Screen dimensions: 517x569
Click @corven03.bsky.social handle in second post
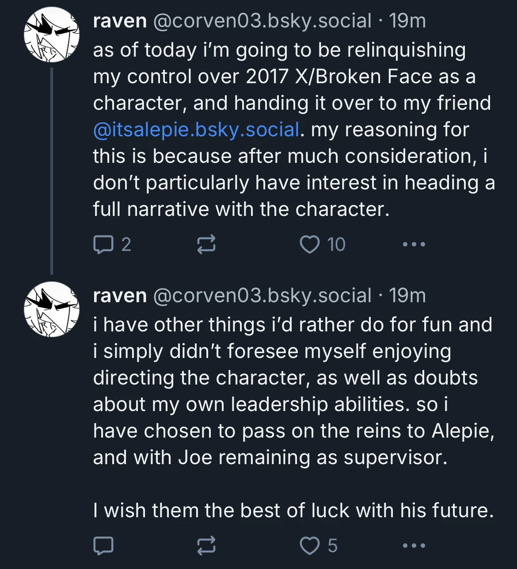pos(262,296)
